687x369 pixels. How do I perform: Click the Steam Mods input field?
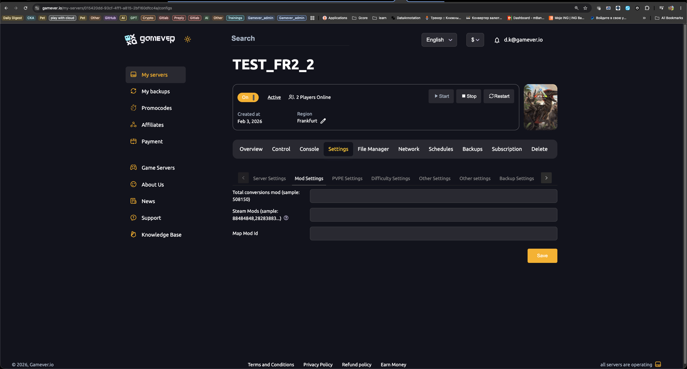point(433,215)
